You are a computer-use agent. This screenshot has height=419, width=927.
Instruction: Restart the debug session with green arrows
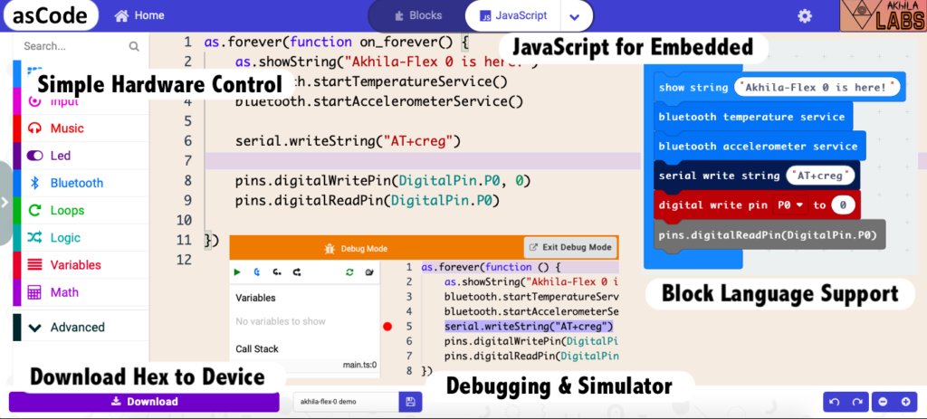click(349, 272)
